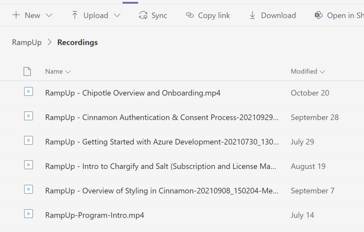
Task: Click the video icon beside Cinnamon Authentication file
Action: (28, 116)
